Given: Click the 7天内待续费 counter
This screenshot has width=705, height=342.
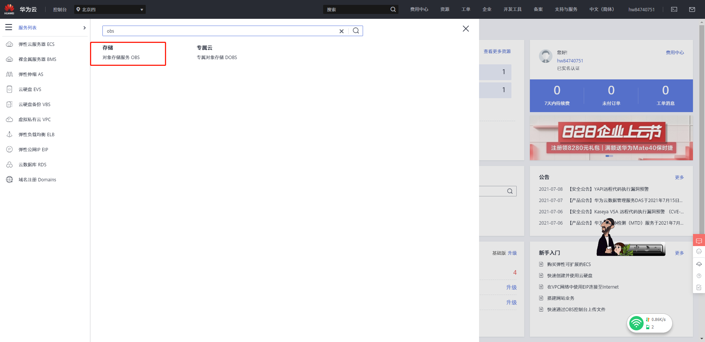Looking at the screenshot, I should click(557, 96).
